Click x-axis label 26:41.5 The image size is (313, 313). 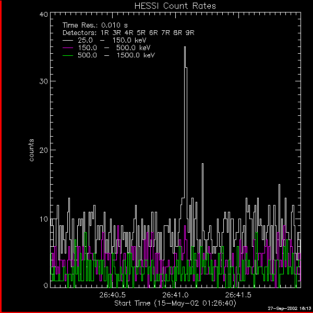tap(238, 295)
